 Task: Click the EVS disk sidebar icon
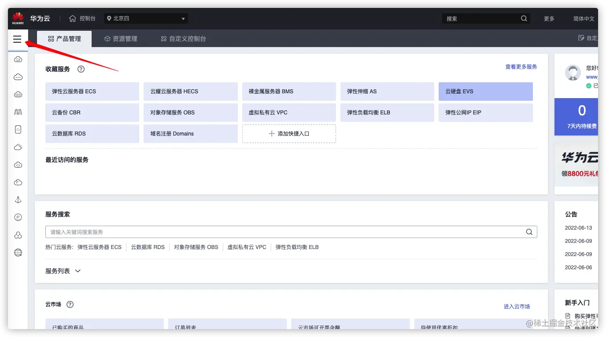pyautogui.click(x=18, y=130)
